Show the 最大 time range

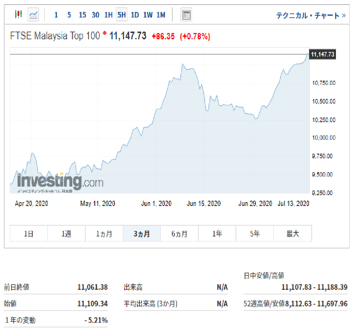coord(292,234)
